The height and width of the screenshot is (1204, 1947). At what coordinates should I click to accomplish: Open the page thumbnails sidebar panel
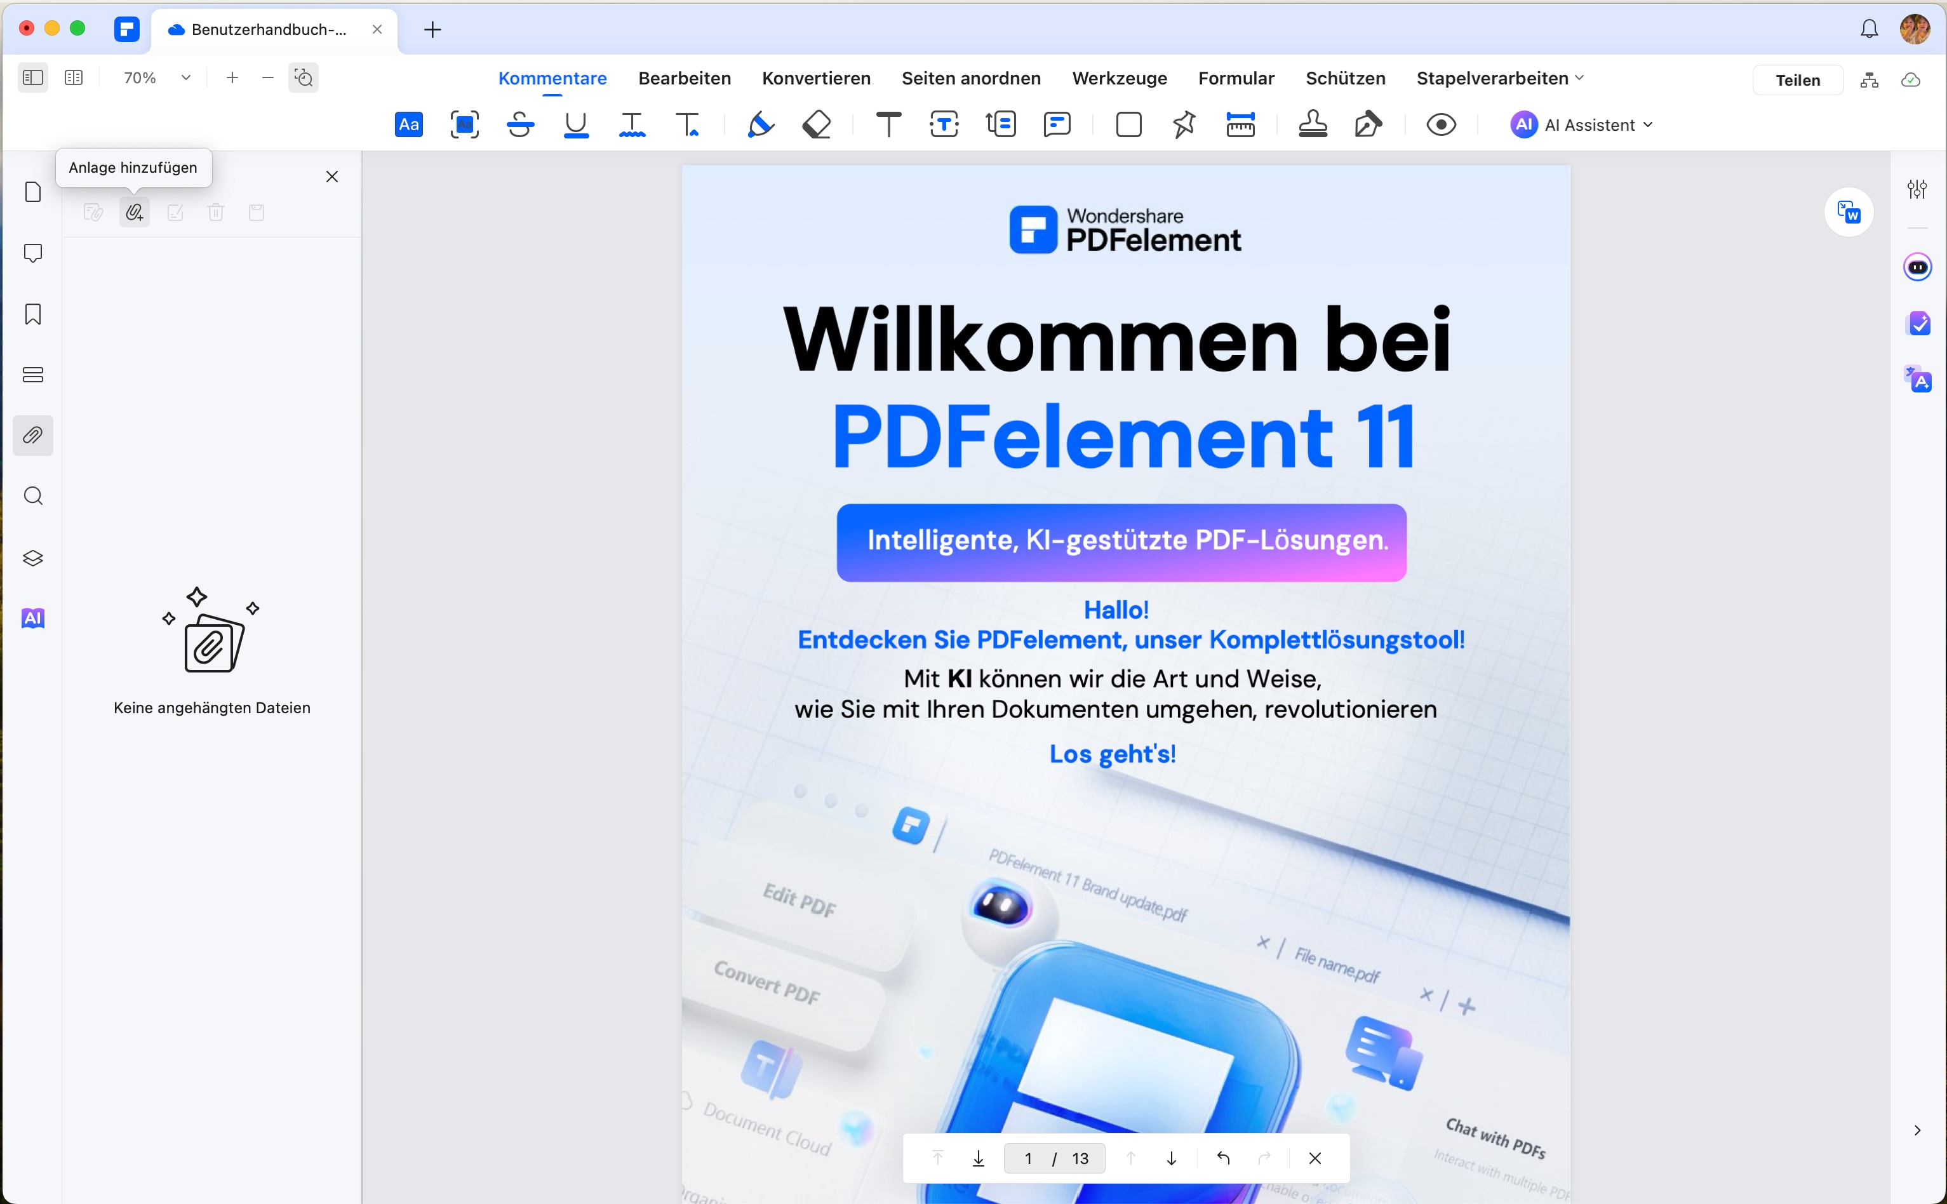click(x=32, y=192)
